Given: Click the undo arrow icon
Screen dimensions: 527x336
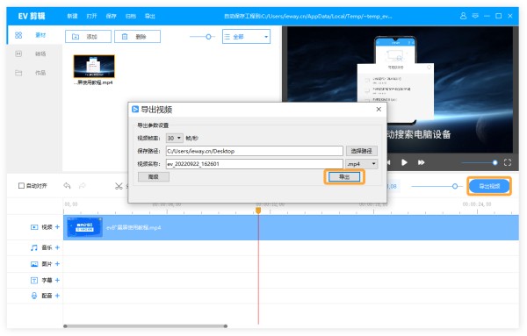Looking at the screenshot, I should (68, 185).
